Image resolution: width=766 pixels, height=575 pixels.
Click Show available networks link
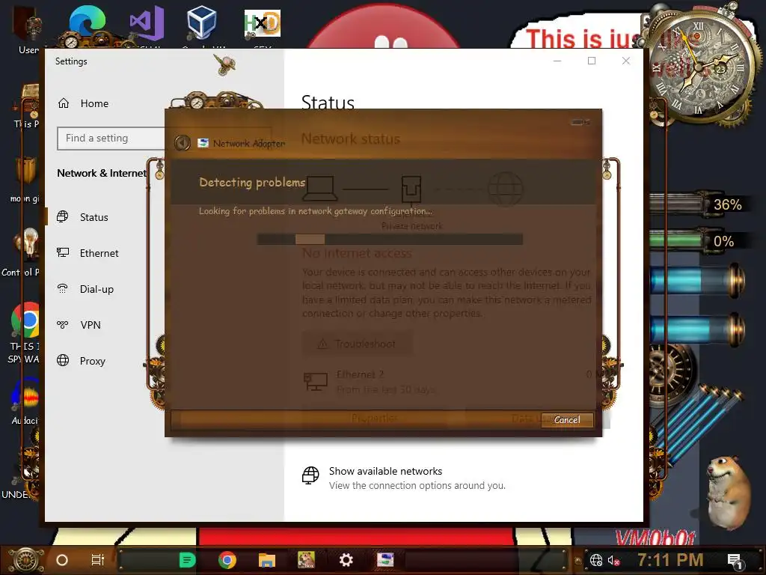tap(385, 472)
